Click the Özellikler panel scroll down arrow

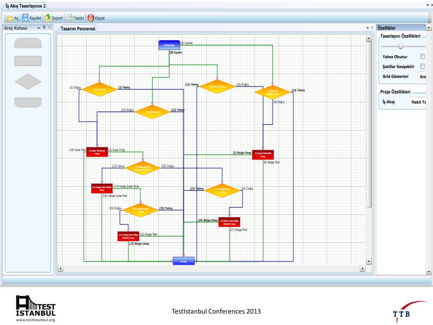click(429, 272)
